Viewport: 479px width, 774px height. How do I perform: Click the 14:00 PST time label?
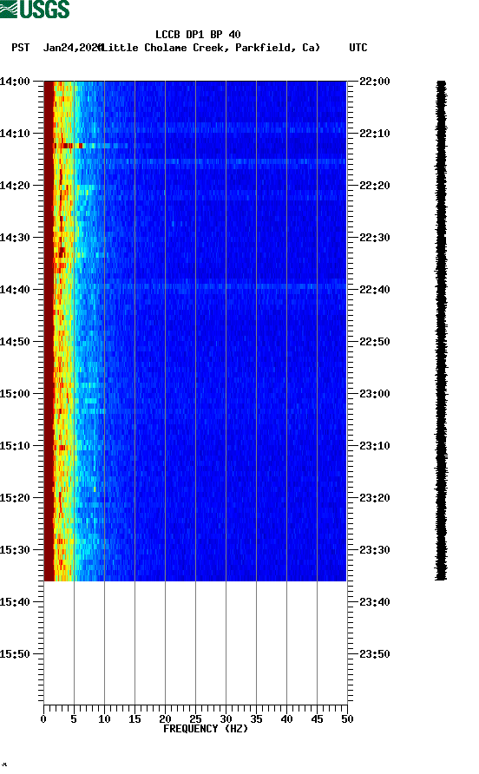(15, 82)
